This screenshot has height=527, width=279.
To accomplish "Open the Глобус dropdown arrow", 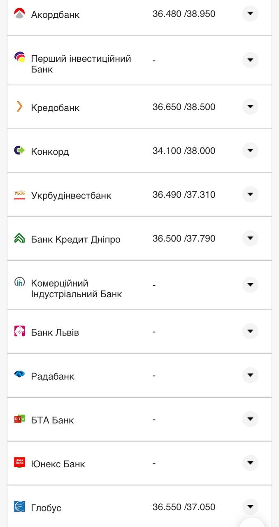I will pyautogui.click(x=250, y=507).
